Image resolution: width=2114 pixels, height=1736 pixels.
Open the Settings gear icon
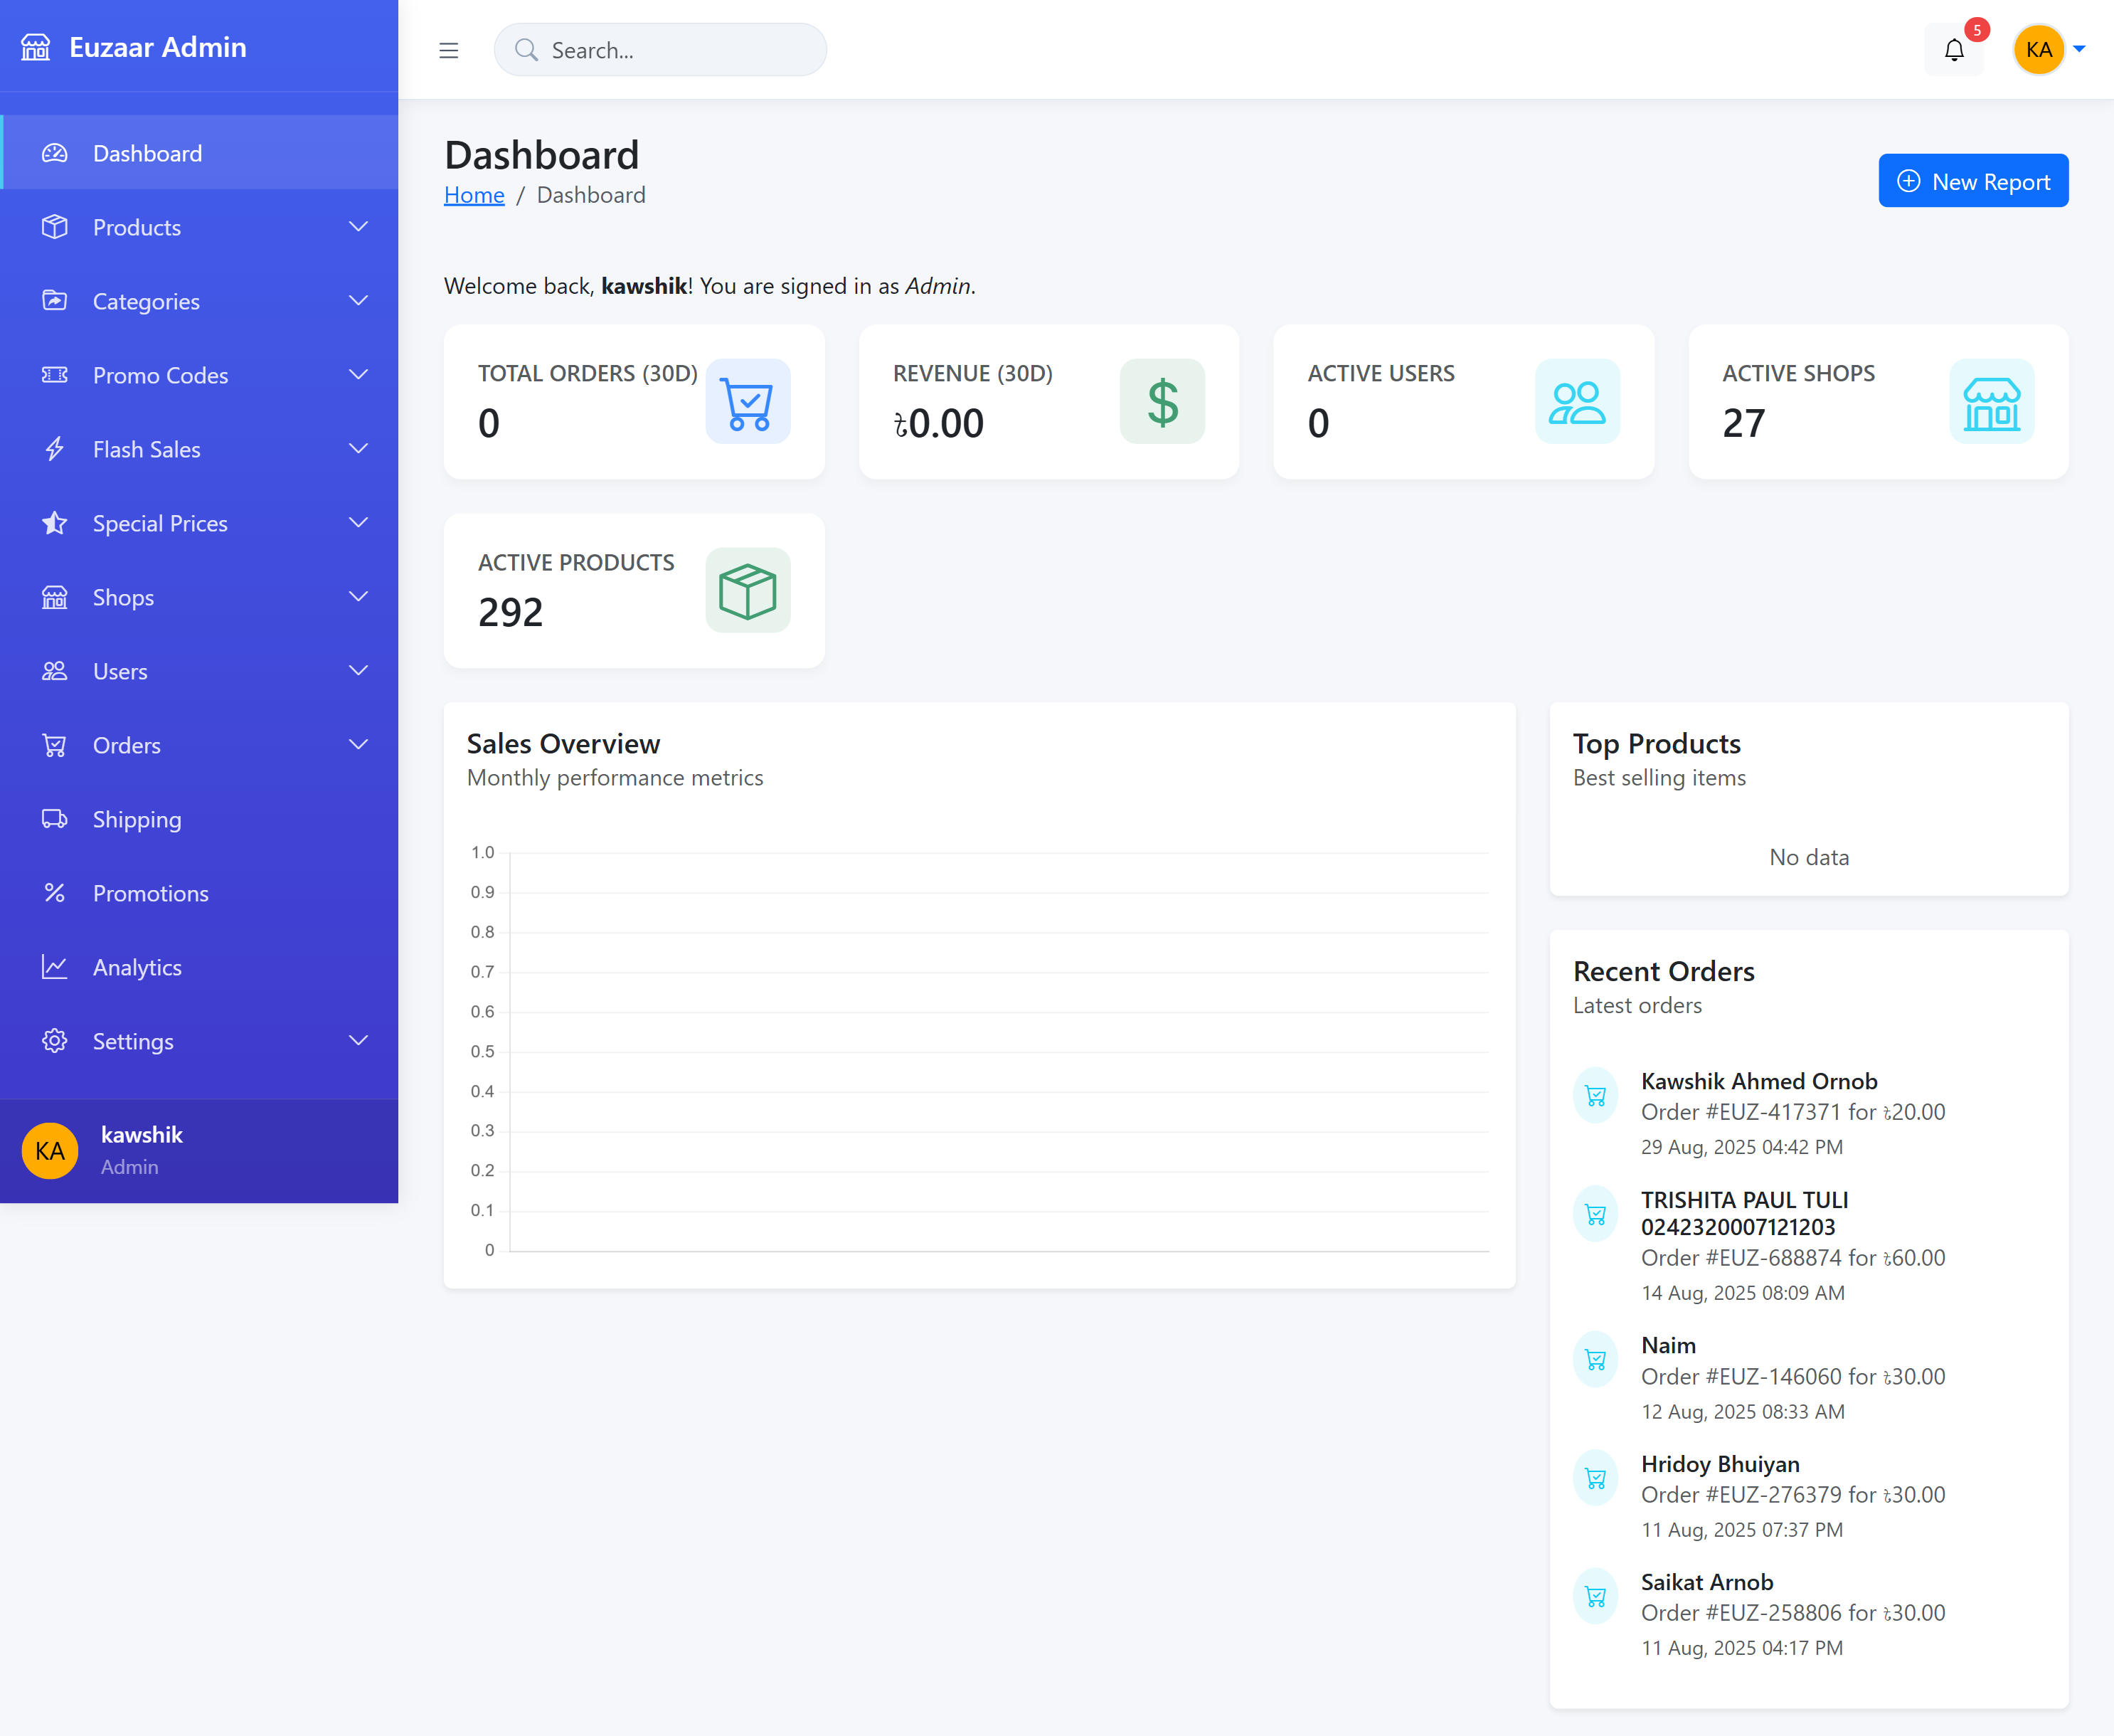tap(55, 1040)
